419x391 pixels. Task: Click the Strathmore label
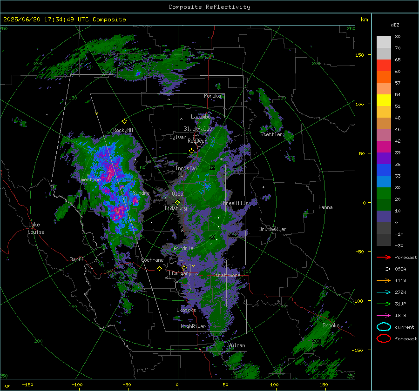click(x=226, y=275)
